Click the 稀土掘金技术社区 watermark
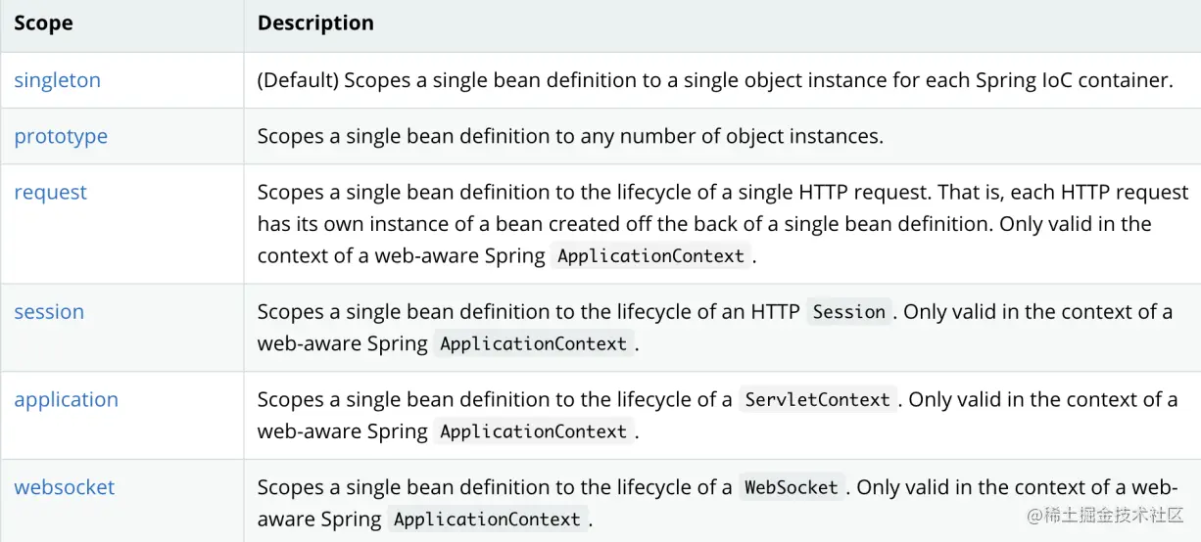Image resolution: width=1201 pixels, height=542 pixels. pyautogui.click(x=1106, y=515)
